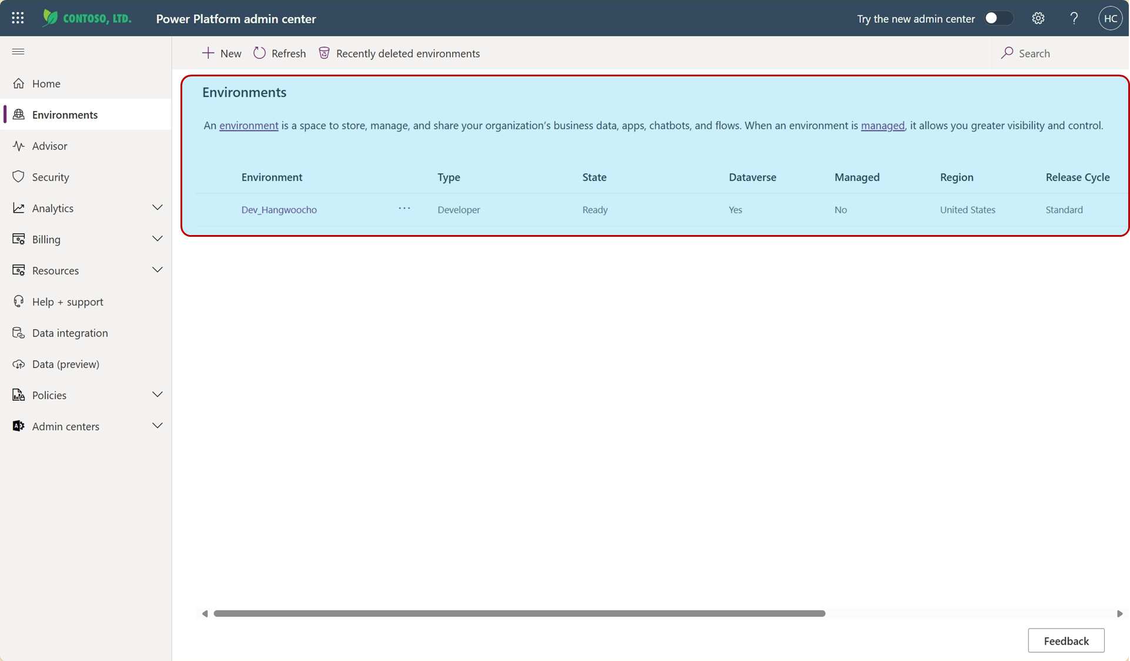Expand the Resources chevron
The image size is (1130, 661).
[157, 270]
